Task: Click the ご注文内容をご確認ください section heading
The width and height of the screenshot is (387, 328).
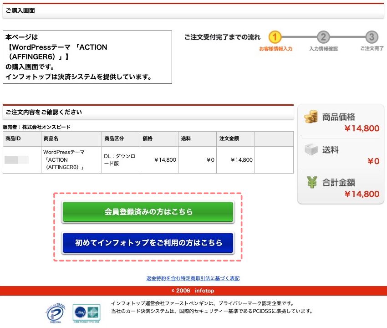Action: 44,112
